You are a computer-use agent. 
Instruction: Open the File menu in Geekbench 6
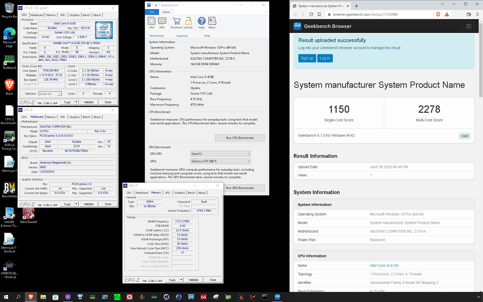152,12
